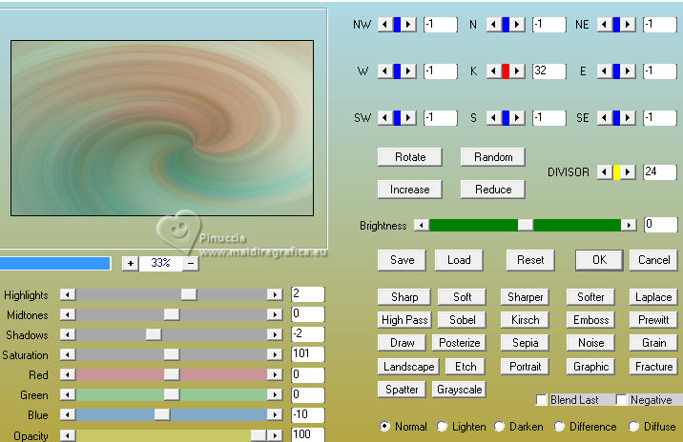Click the NW left arrow stepper

click(385, 25)
